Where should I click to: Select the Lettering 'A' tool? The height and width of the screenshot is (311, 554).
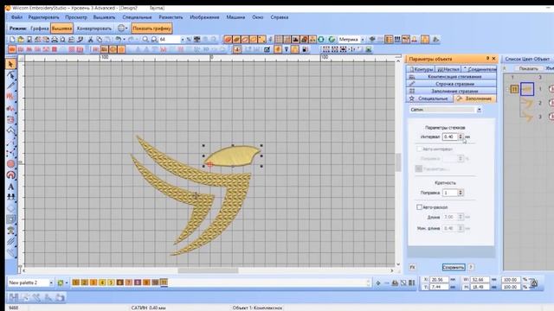pyautogui.click(x=11, y=187)
